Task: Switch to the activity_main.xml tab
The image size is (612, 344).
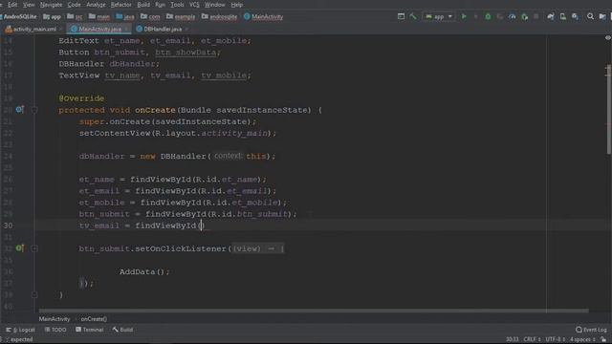Action: pos(32,29)
